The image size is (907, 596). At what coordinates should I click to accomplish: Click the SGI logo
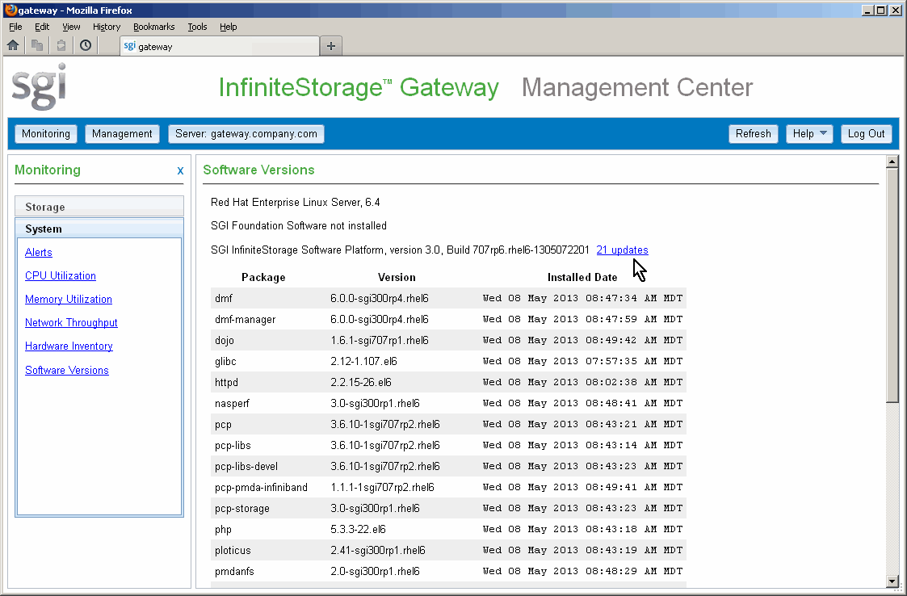coord(40,86)
